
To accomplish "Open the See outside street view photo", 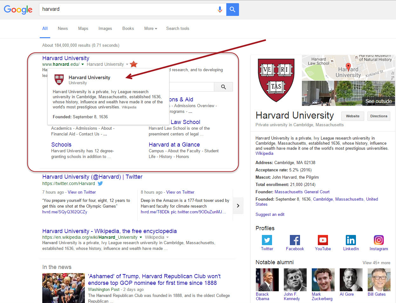I will (x=348, y=93).
